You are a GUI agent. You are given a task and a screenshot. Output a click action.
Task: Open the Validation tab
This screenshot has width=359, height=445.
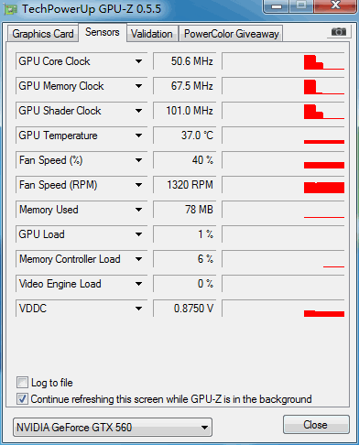click(152, 34)
